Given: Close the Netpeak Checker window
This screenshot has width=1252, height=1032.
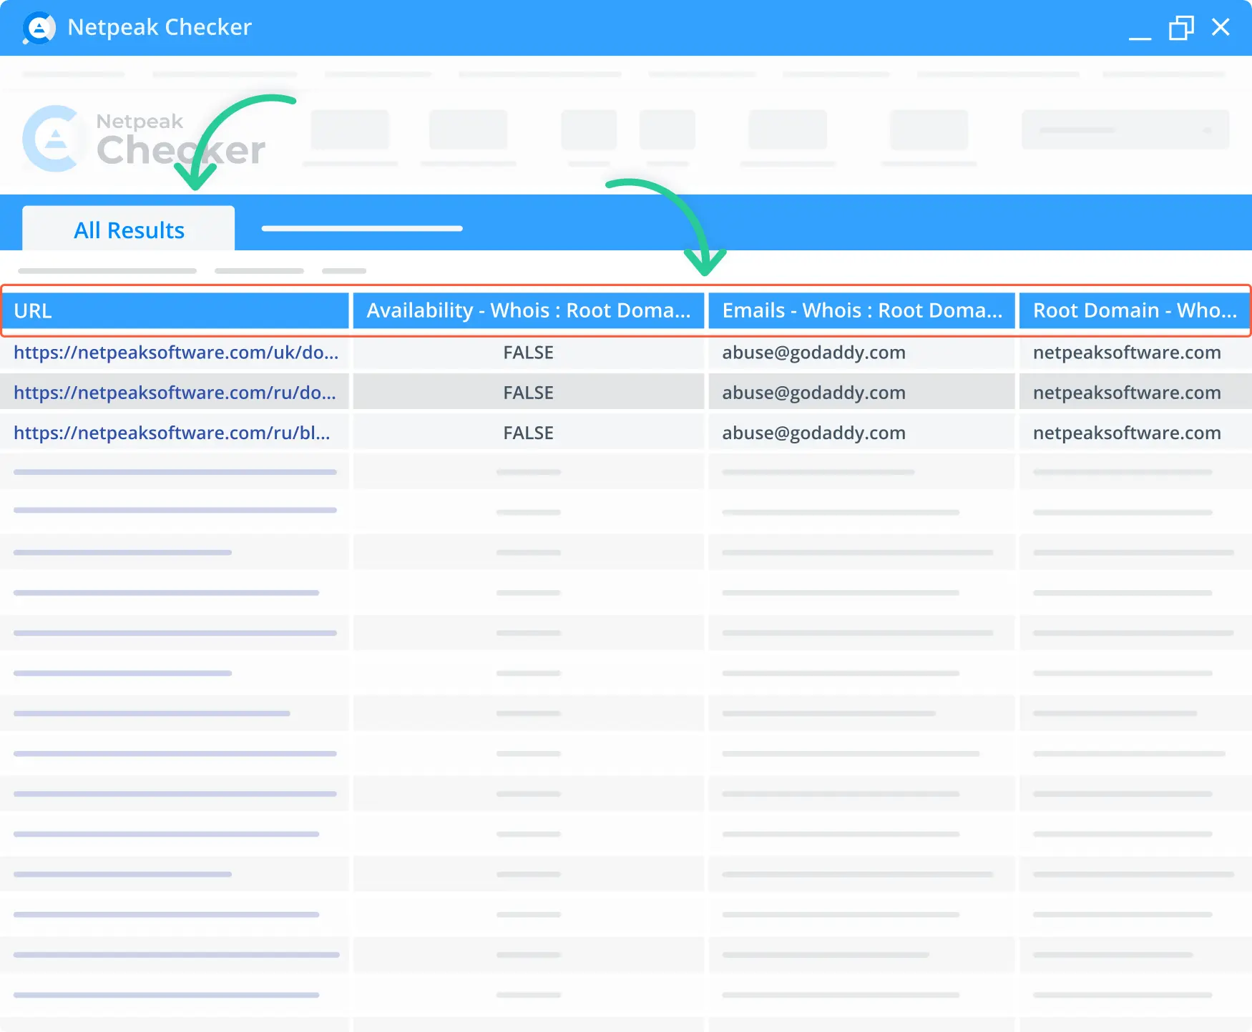Looking at the screenshot, I should [x=1221, y=27].
